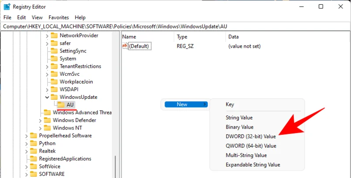The image size is (351, 178).
Task: Click the SoftVoice folder icon
Action: tap(33, 166)
